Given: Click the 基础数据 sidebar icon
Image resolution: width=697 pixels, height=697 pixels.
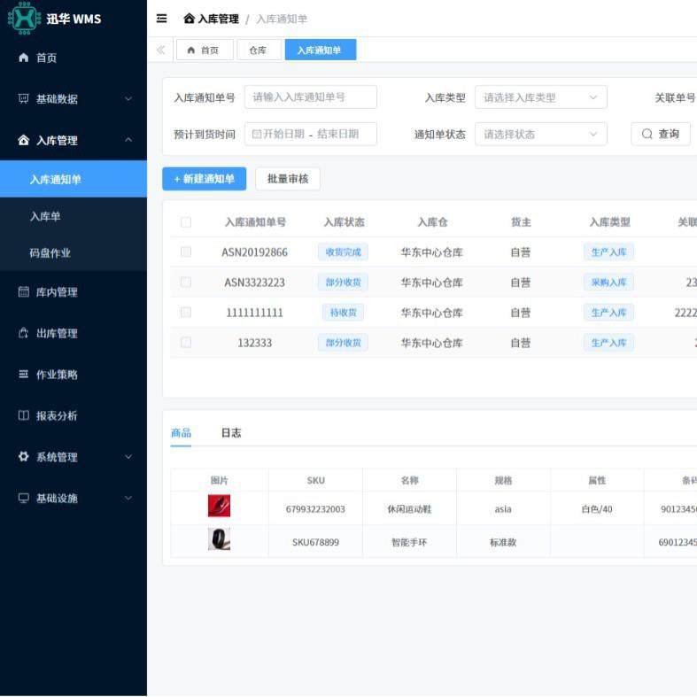Looking at the screenshot, I should tap(24, 98).
